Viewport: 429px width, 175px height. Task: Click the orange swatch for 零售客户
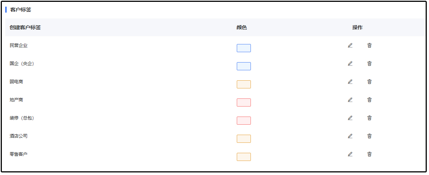click(243, 157)
